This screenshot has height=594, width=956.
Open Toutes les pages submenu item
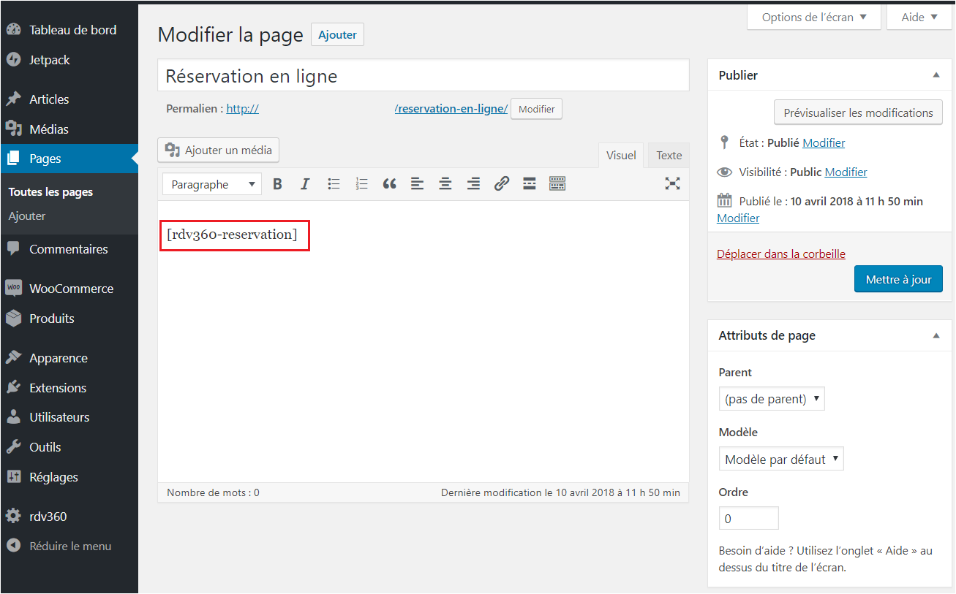(x=50, y=192)
